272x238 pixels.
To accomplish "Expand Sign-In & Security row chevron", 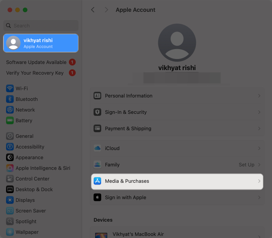I will pyautogui.click(x=259, y=112).
